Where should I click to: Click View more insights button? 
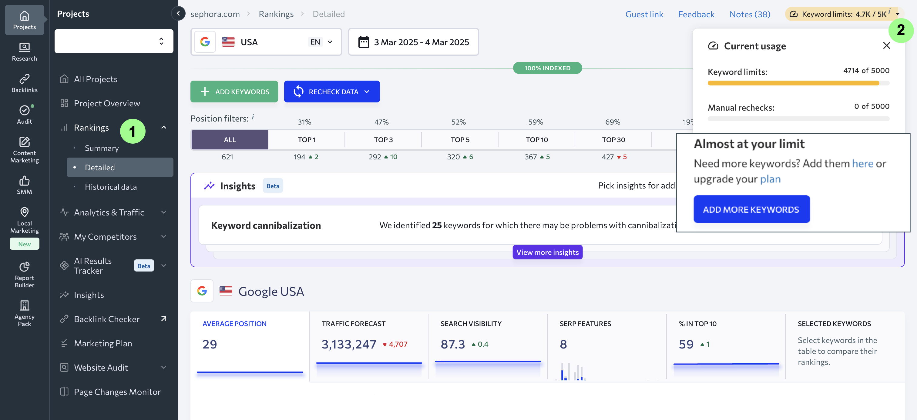click(x=547, y=252)
